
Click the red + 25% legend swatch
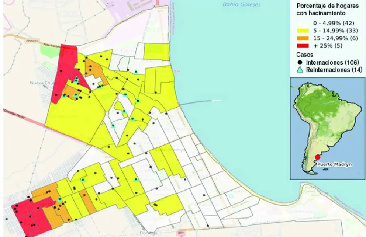tap(303, 45)
